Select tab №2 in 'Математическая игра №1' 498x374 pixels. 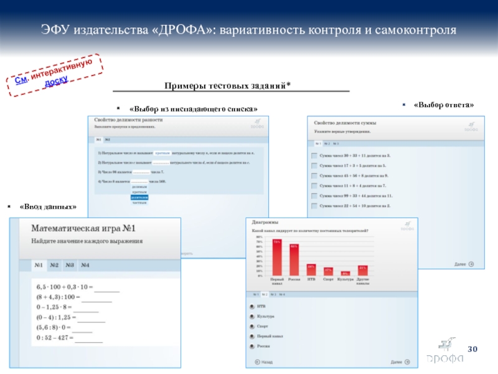[x=54, y=265]
